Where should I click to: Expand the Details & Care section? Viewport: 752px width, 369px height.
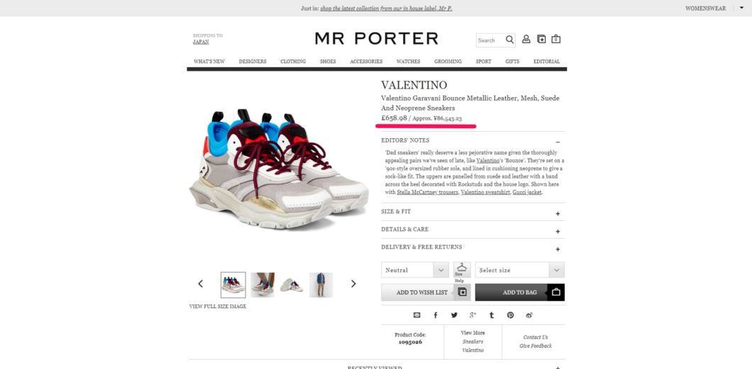[558, 231]
